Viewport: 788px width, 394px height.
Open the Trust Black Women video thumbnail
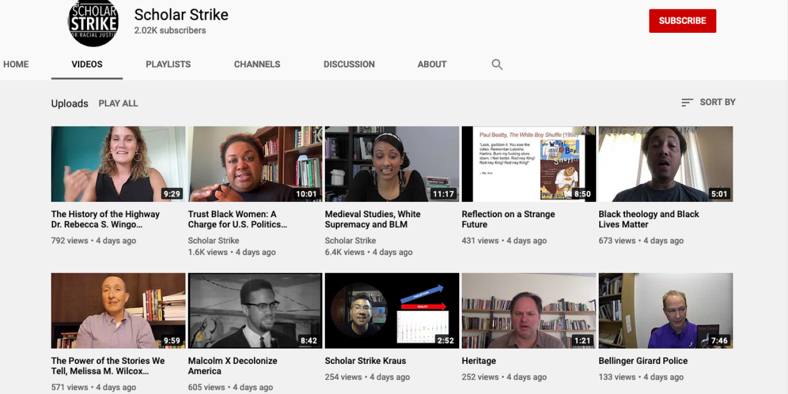pyautogui.click(x=255, y=164)
